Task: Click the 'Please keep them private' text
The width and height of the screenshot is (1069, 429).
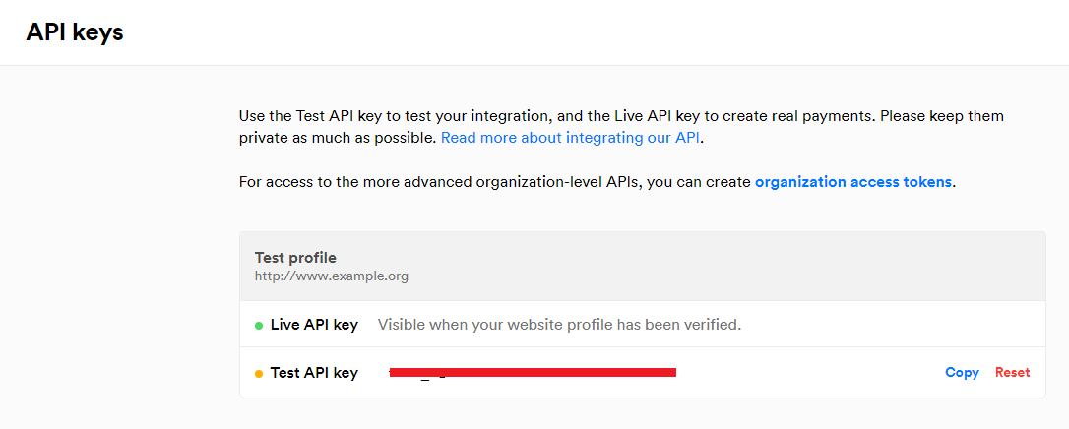Action: (x=943, y=116)
